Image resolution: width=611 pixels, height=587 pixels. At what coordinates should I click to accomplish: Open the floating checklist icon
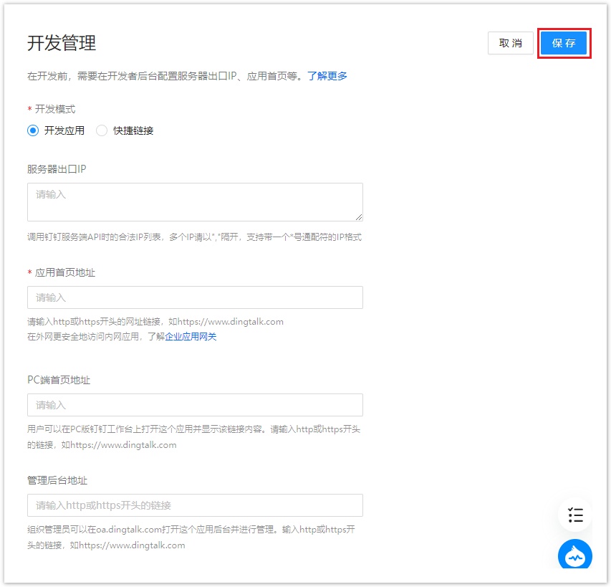pos(575,515)
